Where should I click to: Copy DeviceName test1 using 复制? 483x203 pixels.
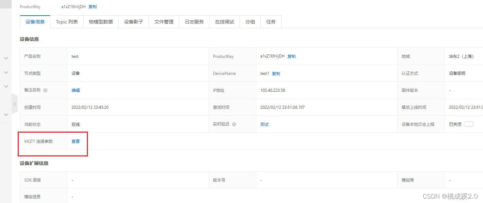(276, 73)
